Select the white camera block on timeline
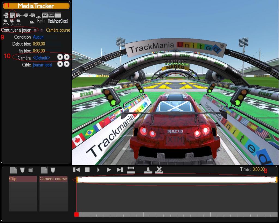This screenshot has width=279, height=223. 177,180
